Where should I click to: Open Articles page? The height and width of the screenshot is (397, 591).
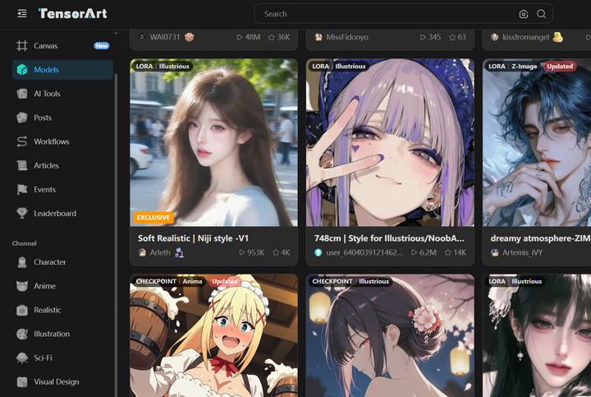[x=62, y=165]
